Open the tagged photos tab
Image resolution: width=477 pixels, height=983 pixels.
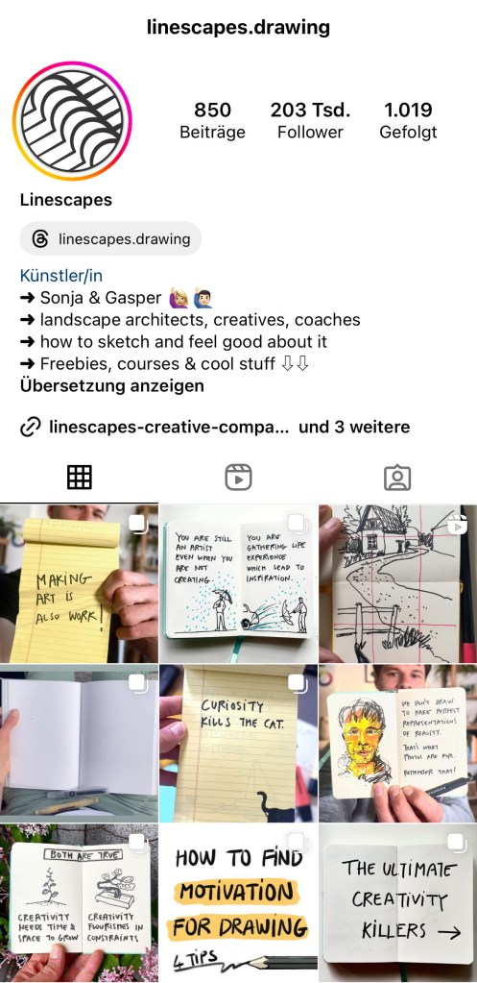point(397,477)
